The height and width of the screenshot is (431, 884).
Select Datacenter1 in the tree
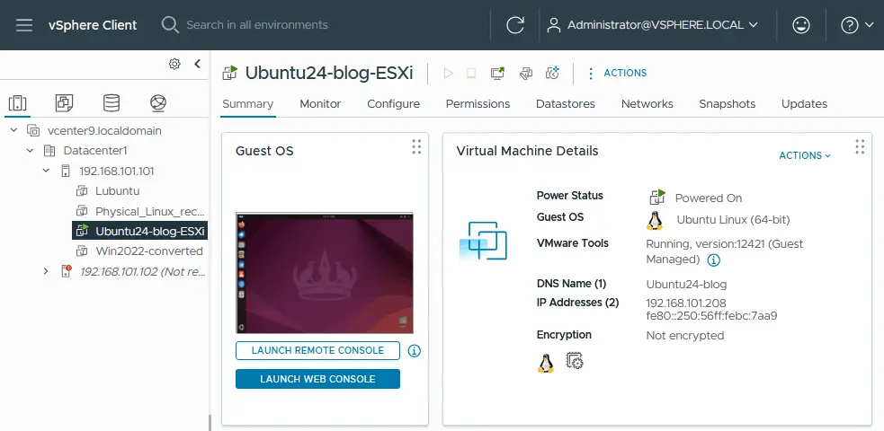pyautogui.click(x=95, y=151)
